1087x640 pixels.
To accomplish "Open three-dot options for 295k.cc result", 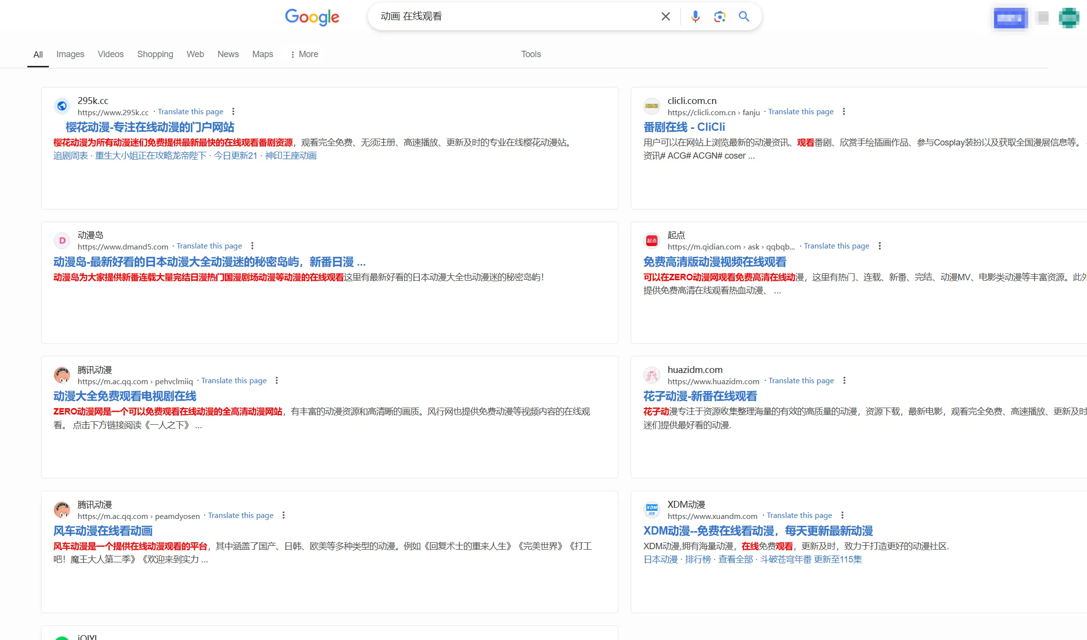I will (x=233, y=111).
